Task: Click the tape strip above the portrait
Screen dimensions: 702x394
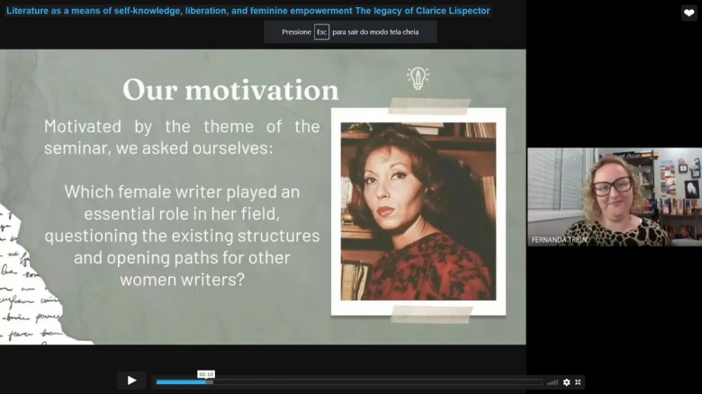Action: coord(429,105)
